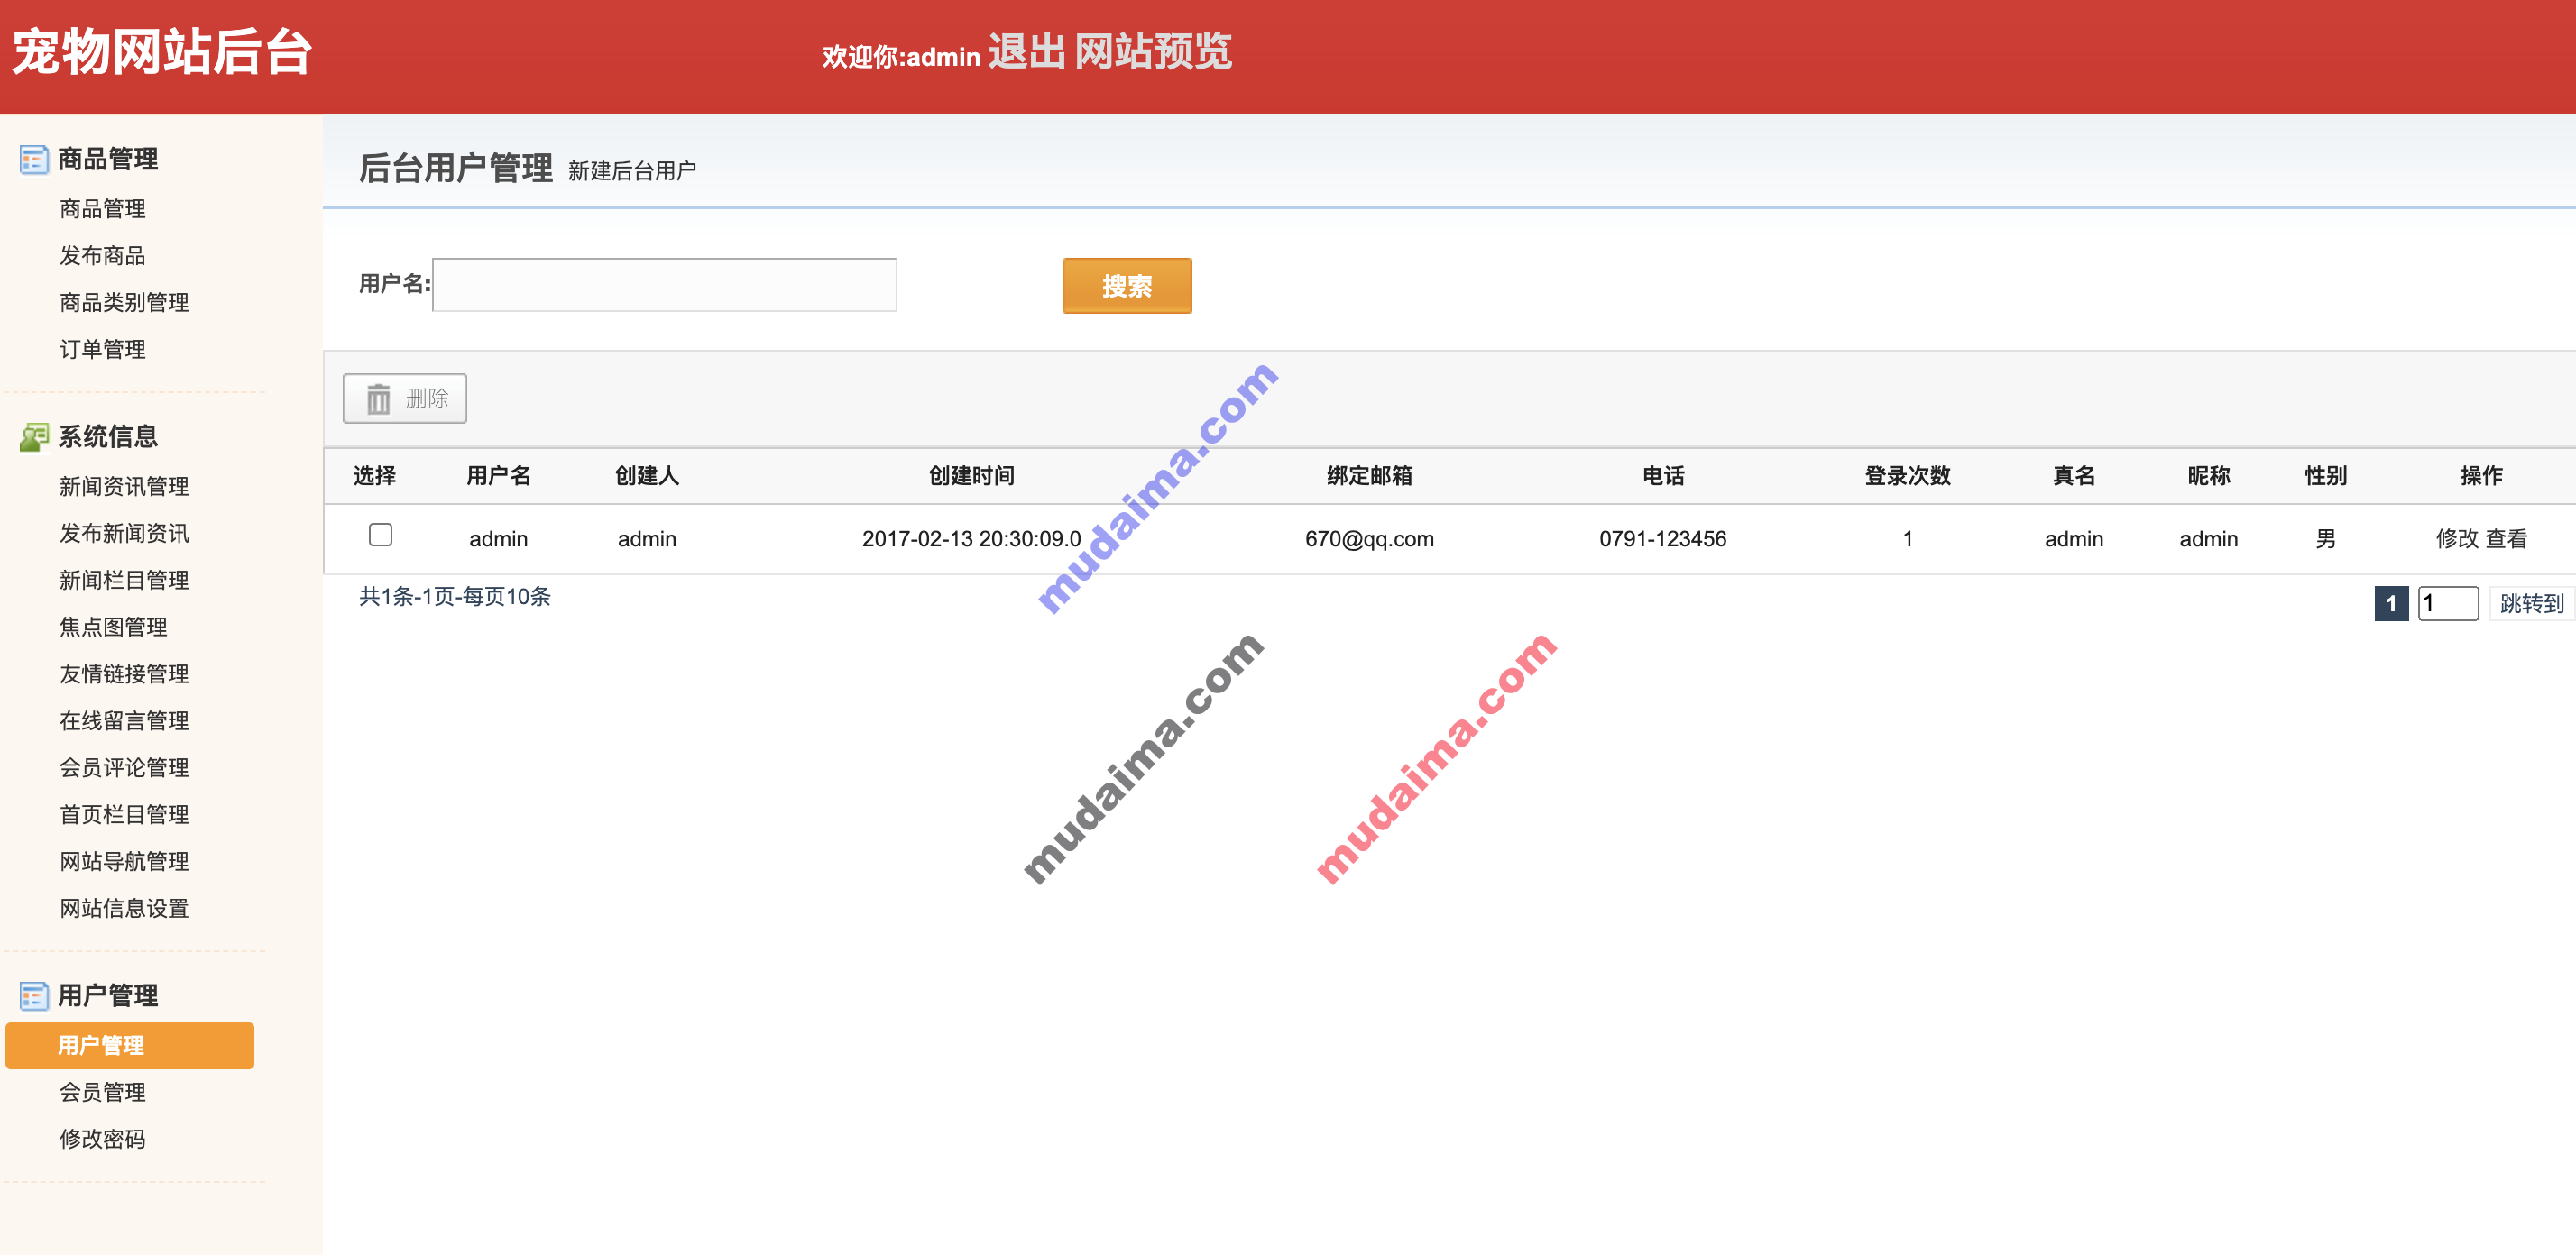Click the 选择 column header
2576x1255 pixels.
pos(375,476)
